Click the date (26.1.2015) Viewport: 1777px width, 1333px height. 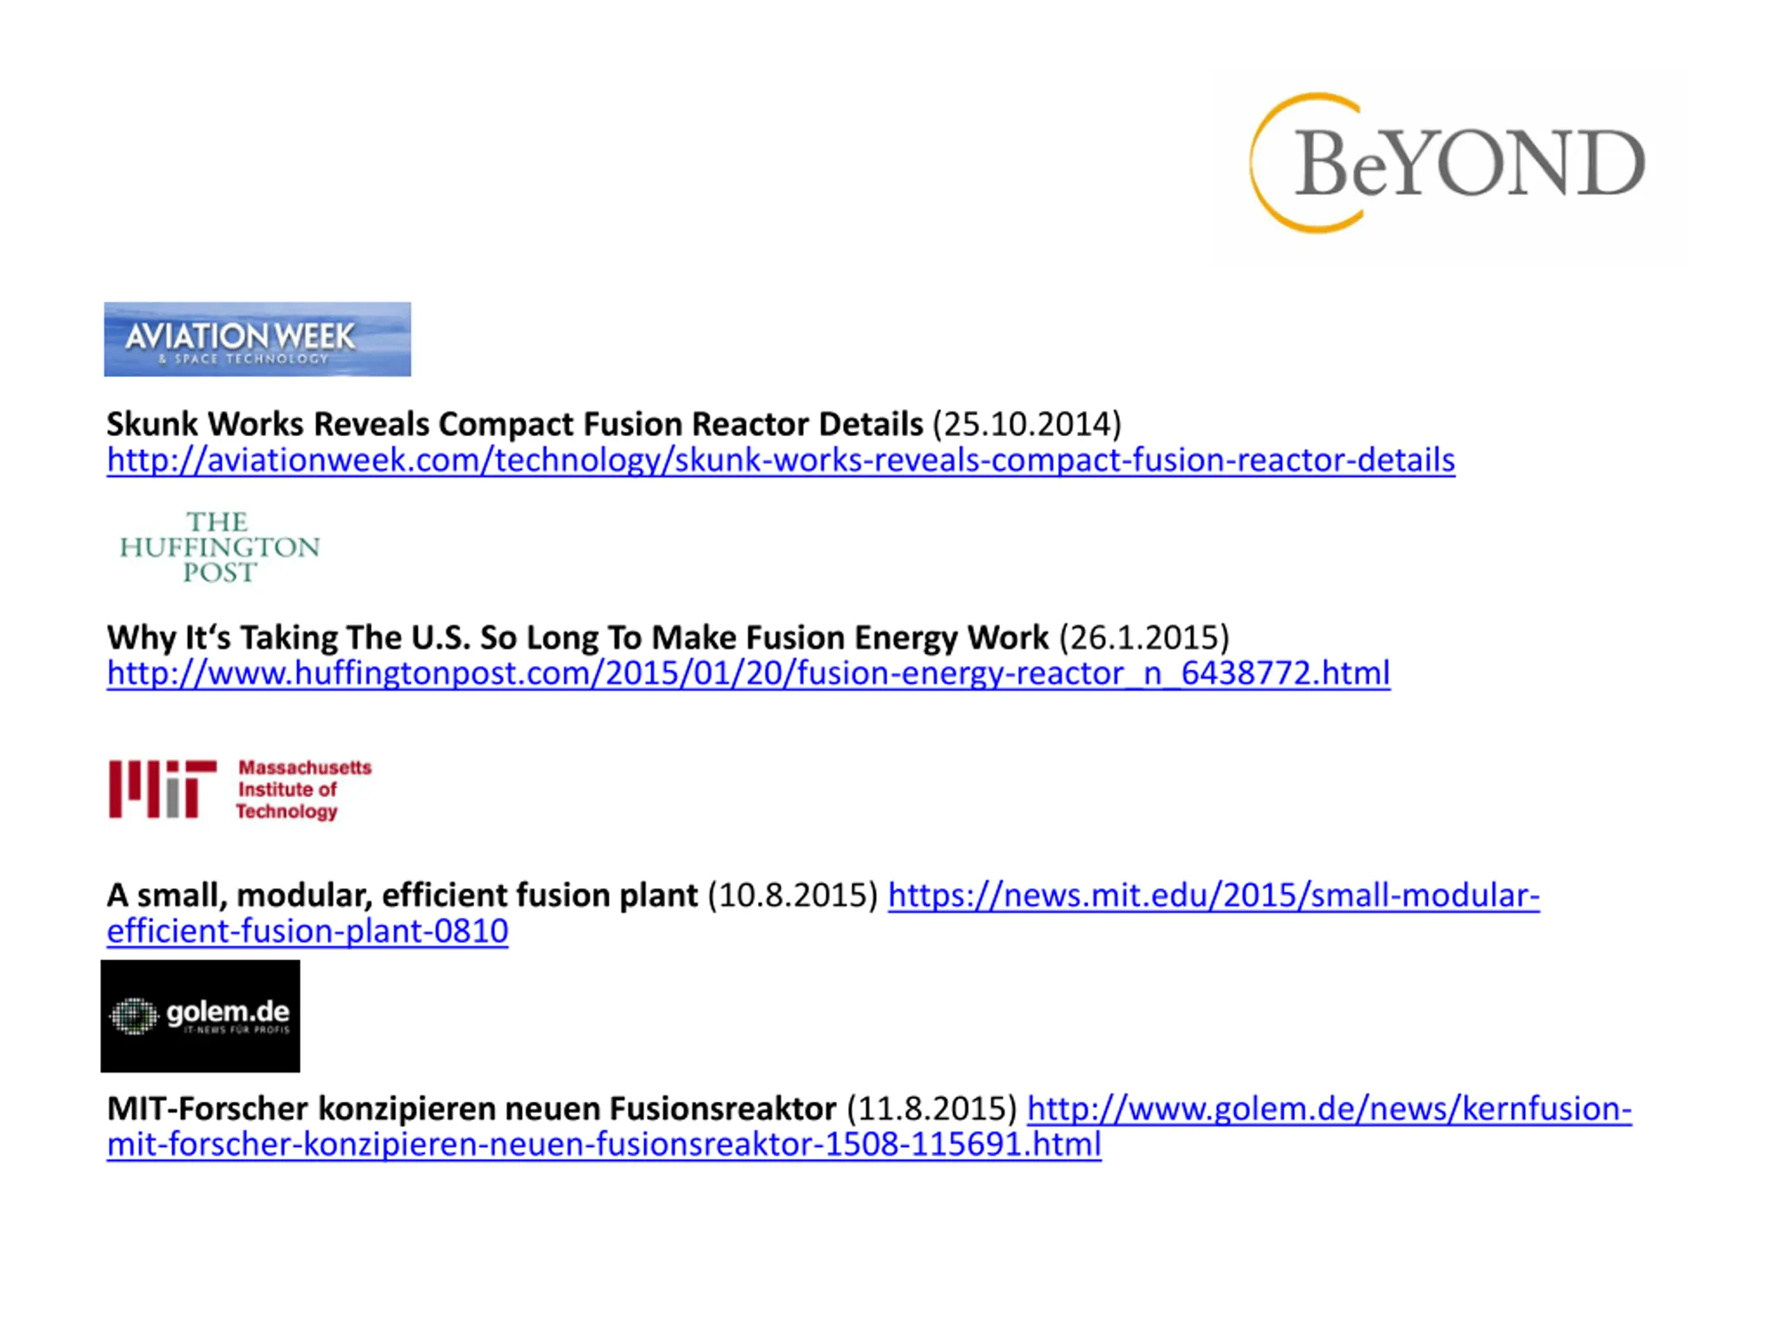1144,637
